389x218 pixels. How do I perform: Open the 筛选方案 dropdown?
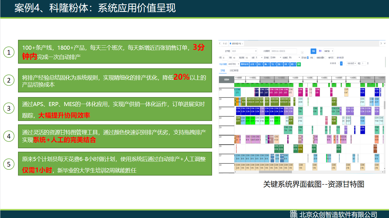(x=329, y=51)
